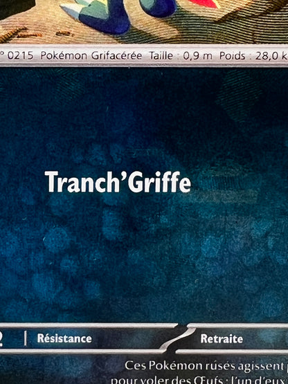Click the Taille : 0,9 m height text
Viewport: 288px width, 384px height.
181,56
